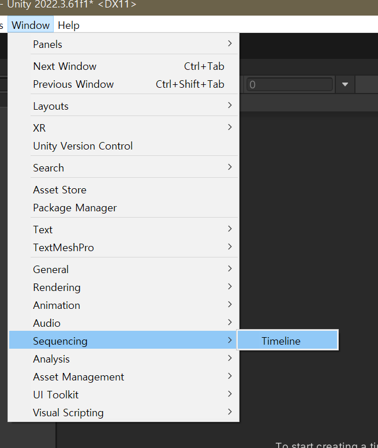Expand the Panels submenu
Screen dimensions: 378x448
tap(123, 44)
